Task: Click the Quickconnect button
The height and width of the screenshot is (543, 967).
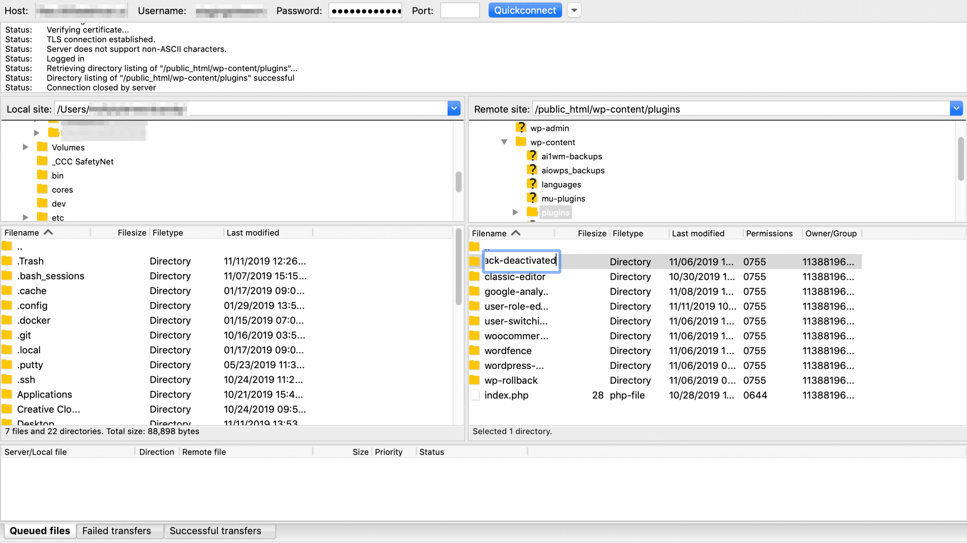Action: pyautogui.click(x=525, y=10)
